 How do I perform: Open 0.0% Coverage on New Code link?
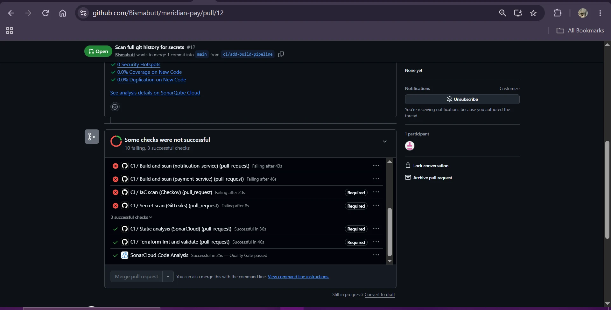pos(150,72)
